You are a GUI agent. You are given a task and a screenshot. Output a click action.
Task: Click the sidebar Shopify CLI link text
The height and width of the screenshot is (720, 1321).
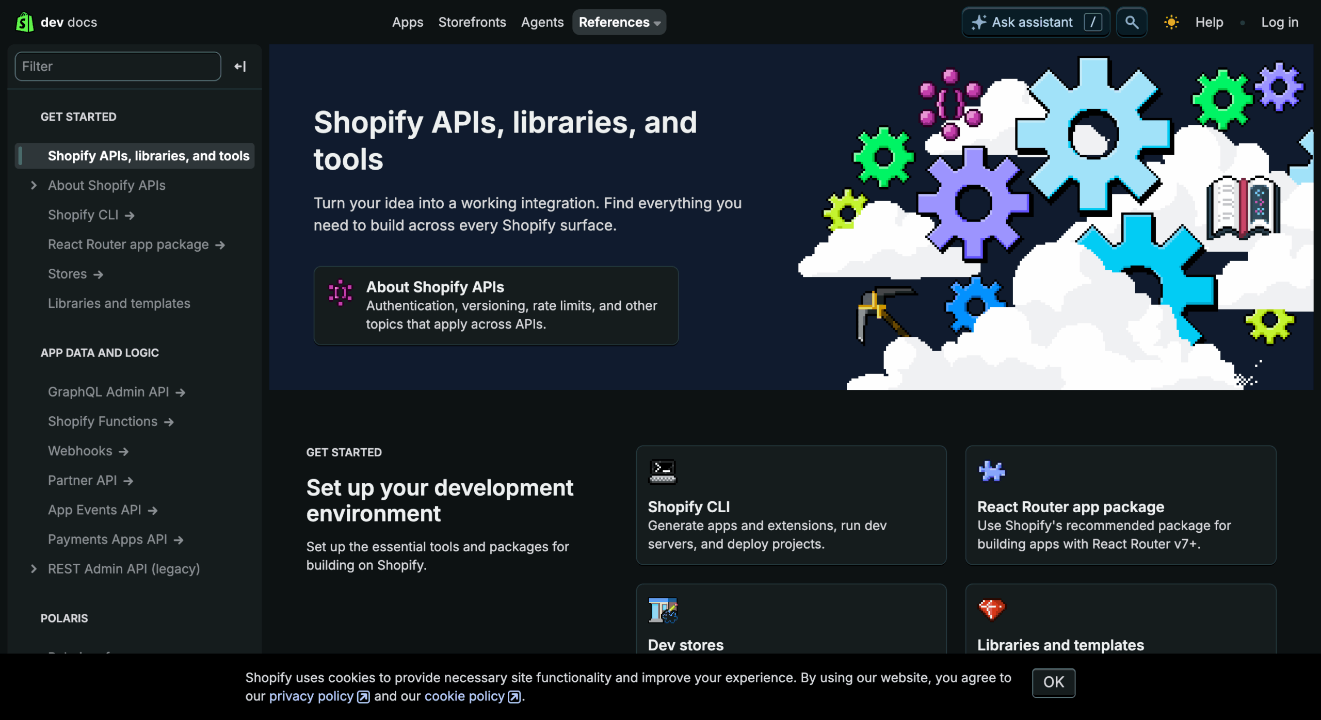point(83,215)
